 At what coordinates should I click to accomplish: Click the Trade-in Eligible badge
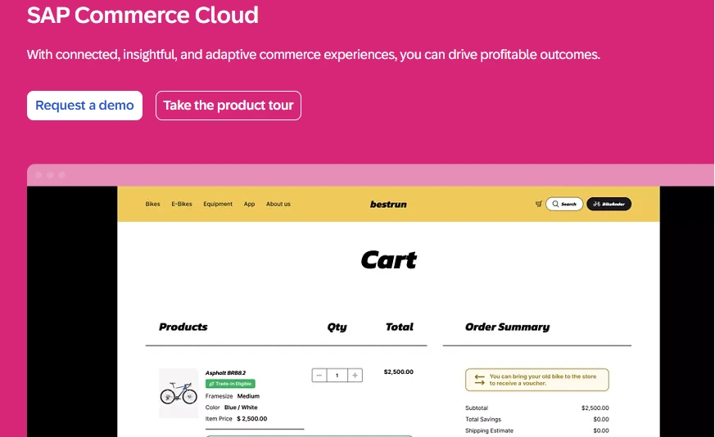pos(230,384)
